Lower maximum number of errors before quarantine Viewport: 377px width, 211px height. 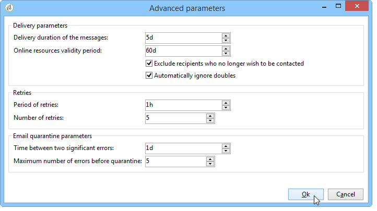210,164
